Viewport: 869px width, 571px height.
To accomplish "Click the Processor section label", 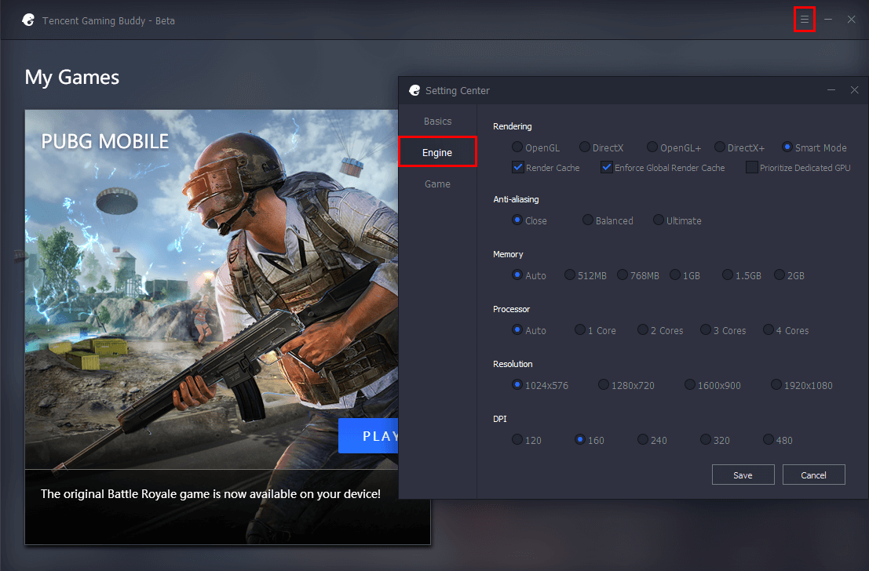I will 512,309.
